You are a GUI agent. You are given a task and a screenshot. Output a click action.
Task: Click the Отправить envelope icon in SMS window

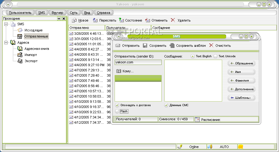pos(118,46)
